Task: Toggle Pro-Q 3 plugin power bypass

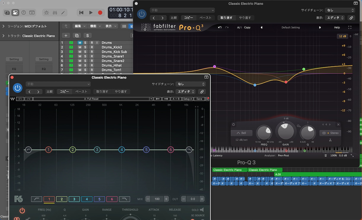Action: [142, 14]
